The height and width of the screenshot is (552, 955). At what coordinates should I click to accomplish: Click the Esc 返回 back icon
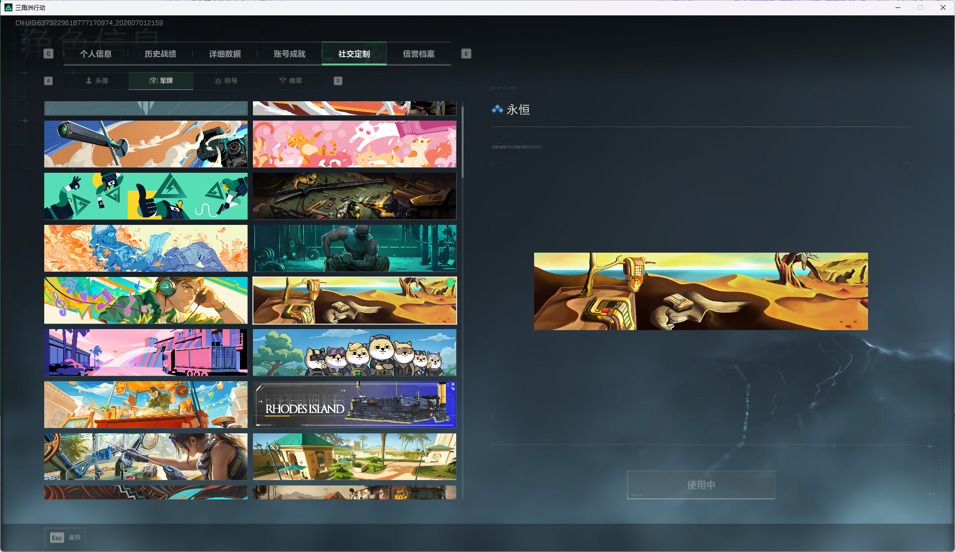pos(65,538)
